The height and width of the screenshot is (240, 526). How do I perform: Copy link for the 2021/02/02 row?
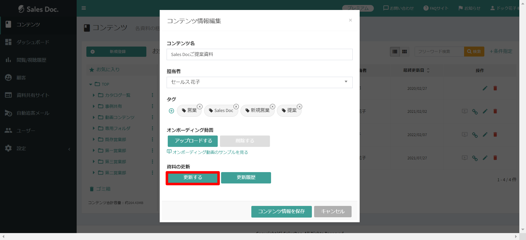[475, 111]
